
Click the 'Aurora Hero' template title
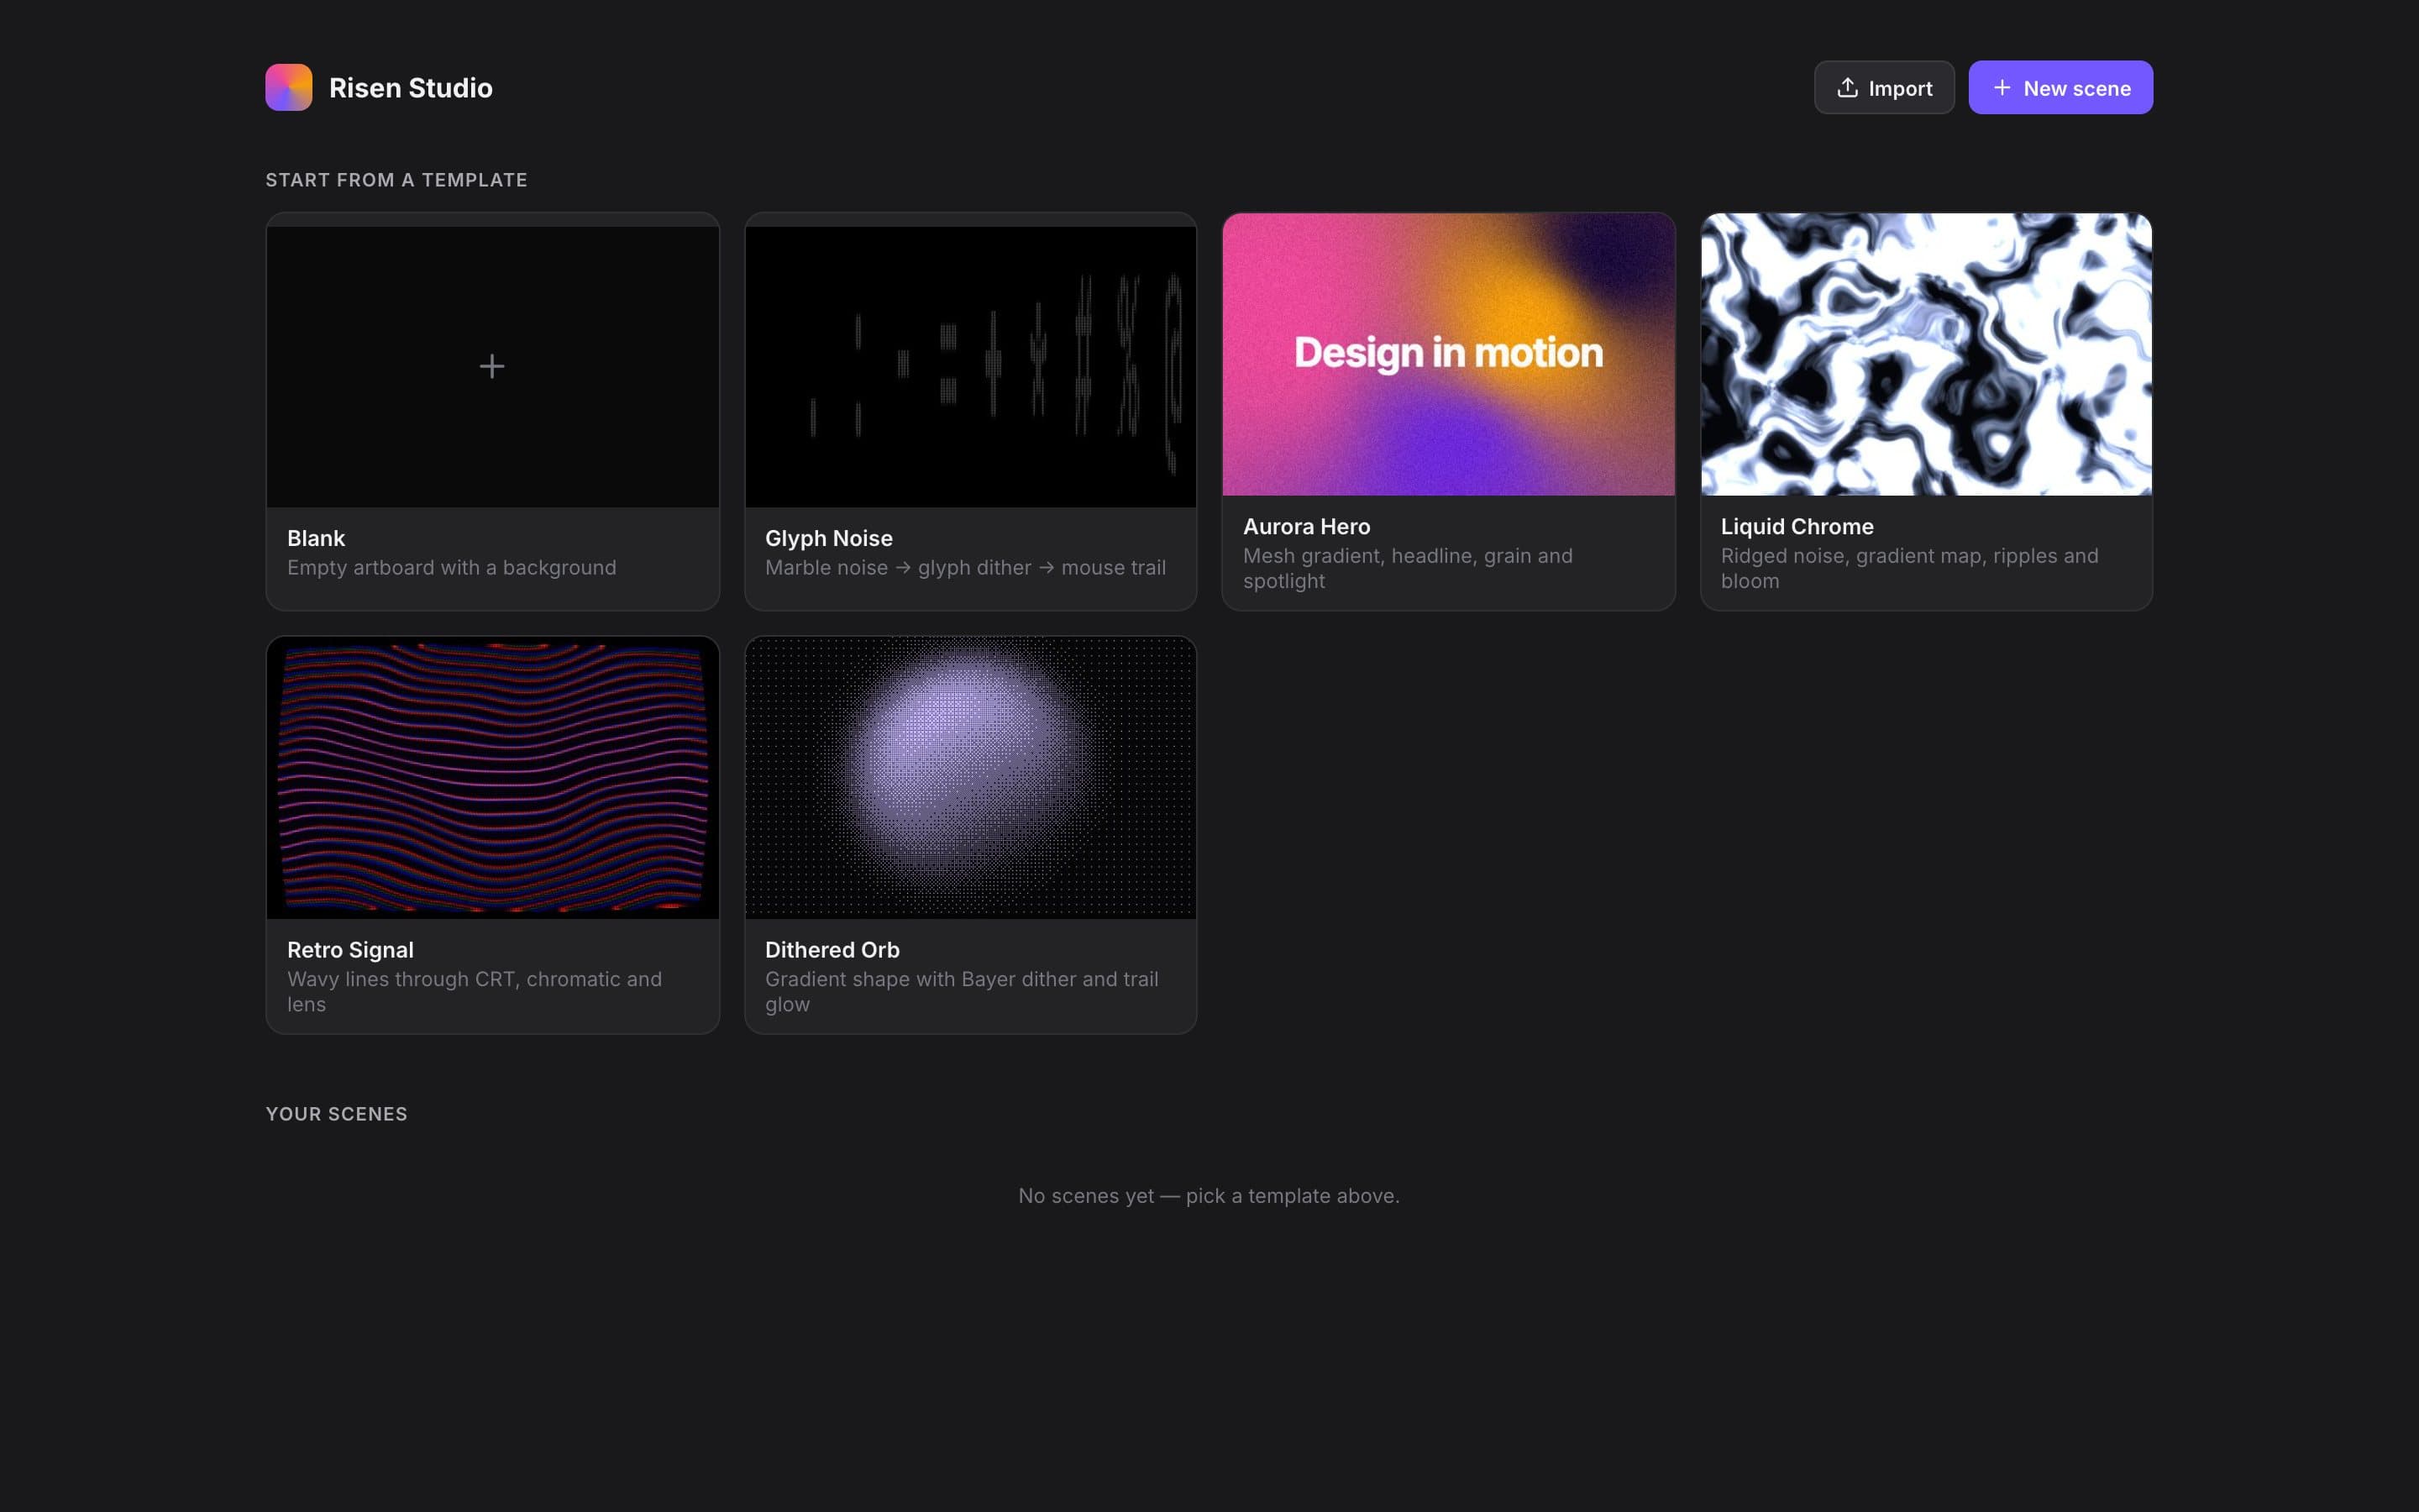pos(1306,526)
